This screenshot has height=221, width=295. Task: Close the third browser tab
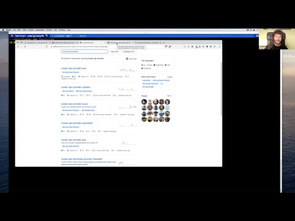coord(105,43)
